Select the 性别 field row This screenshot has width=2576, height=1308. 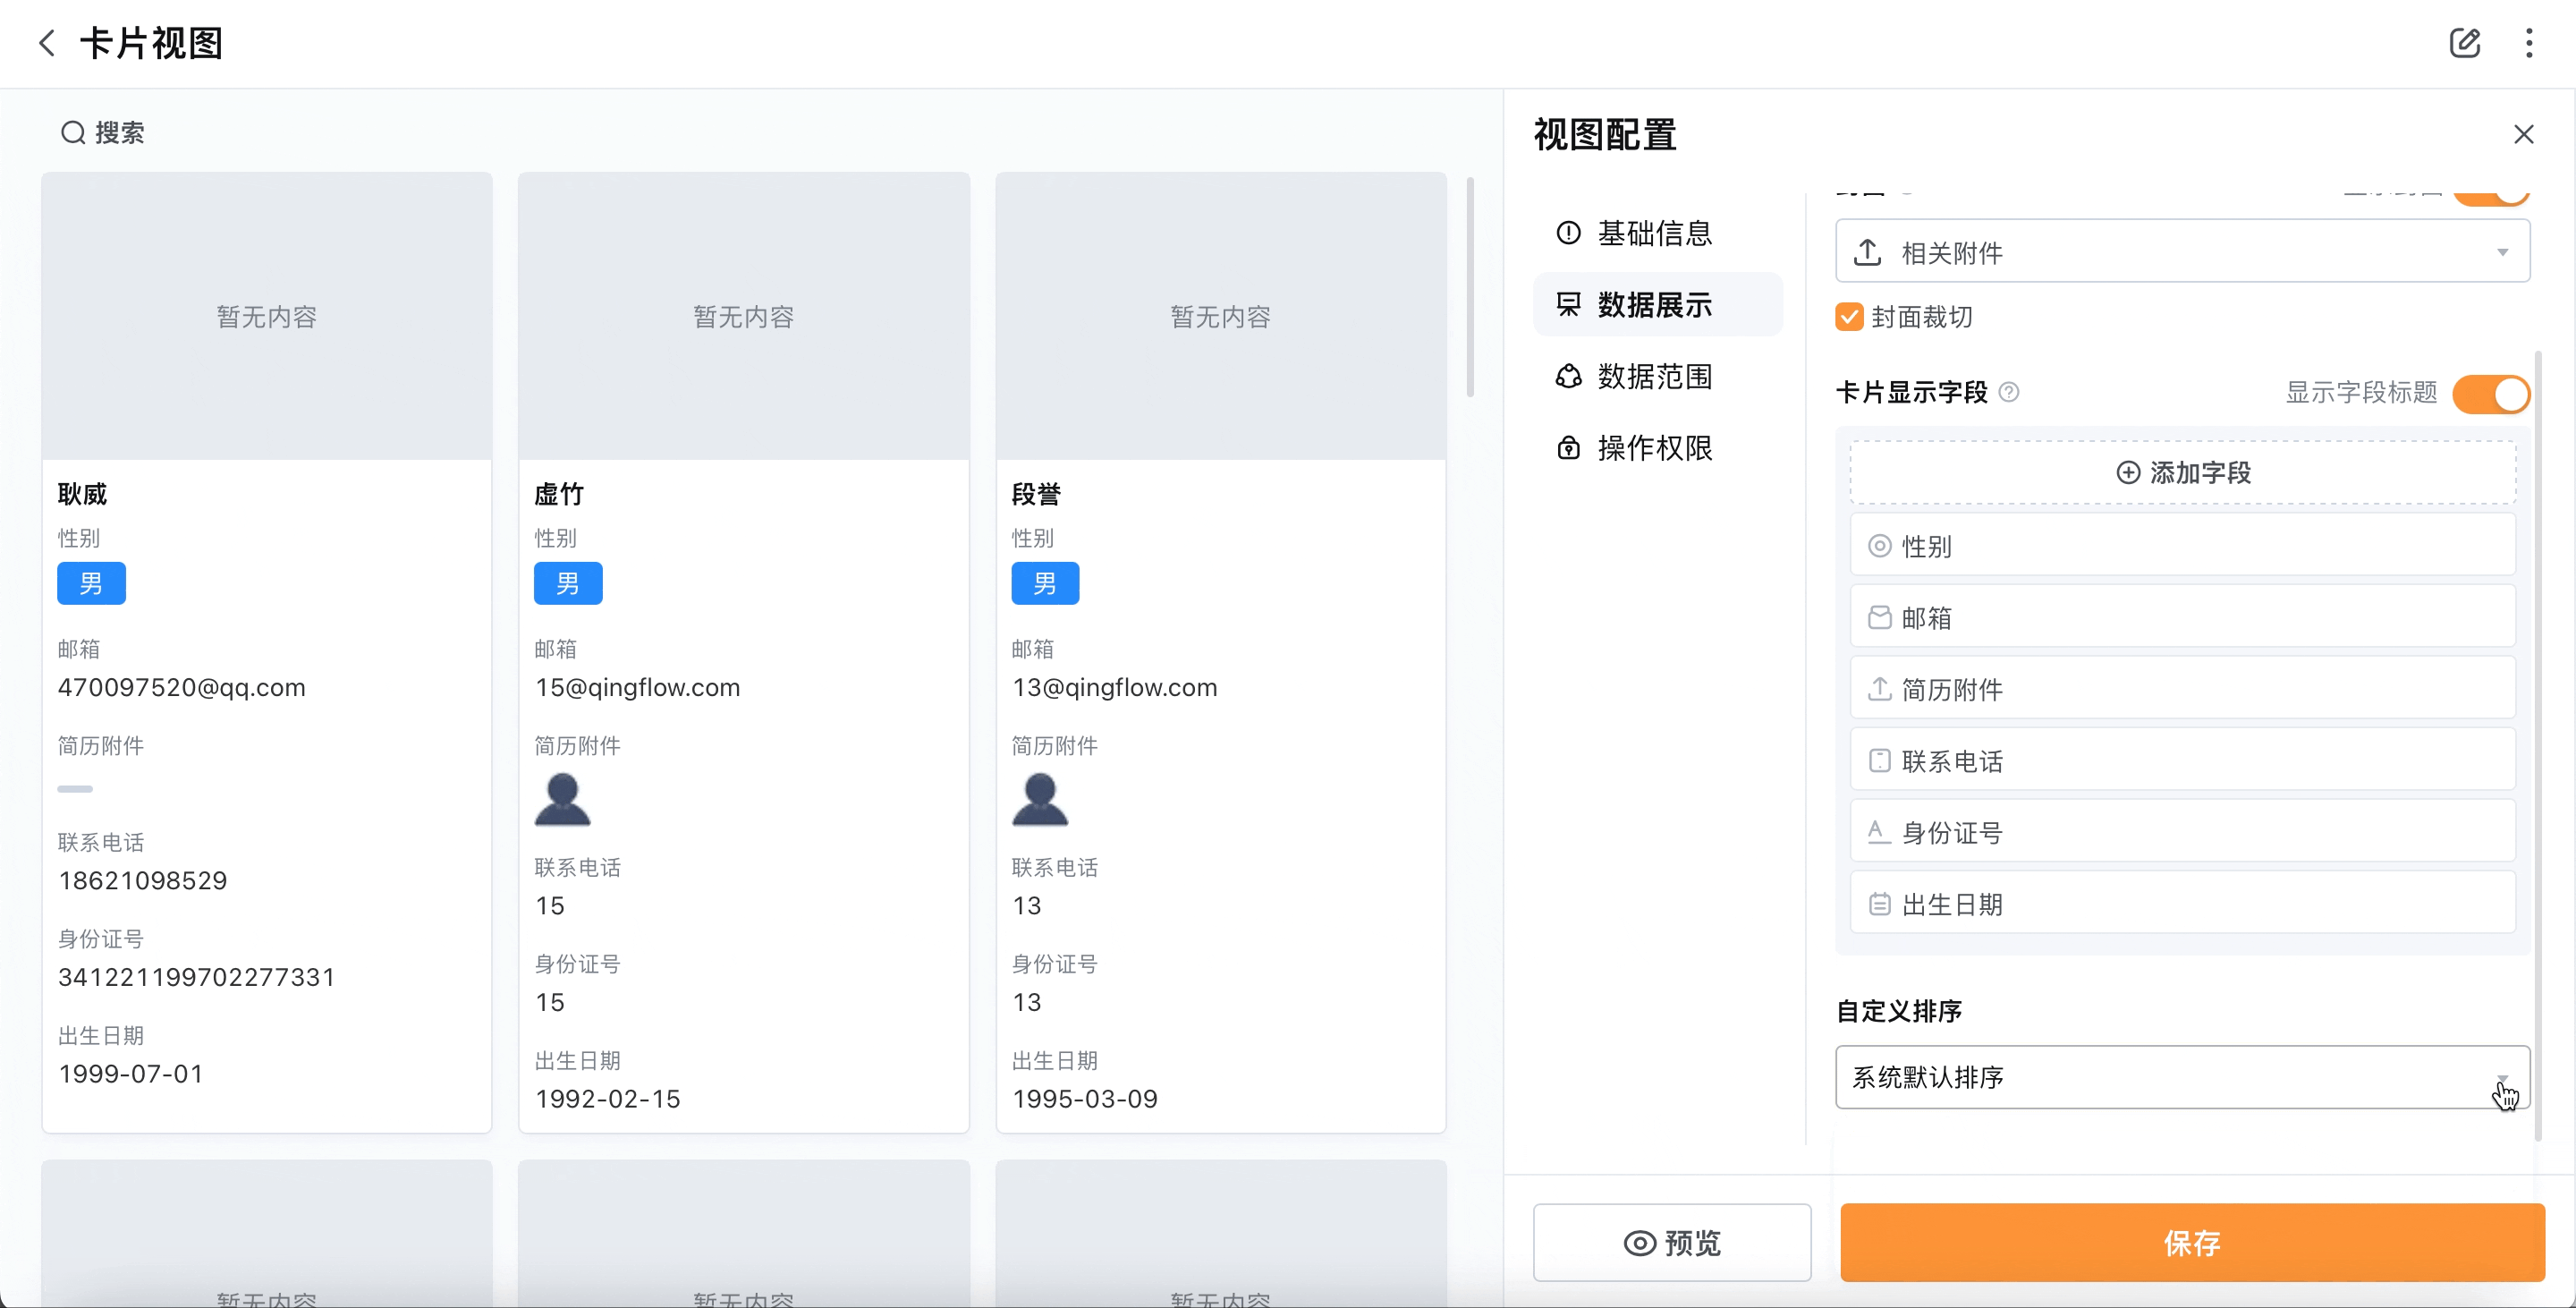click(2182, 545)
